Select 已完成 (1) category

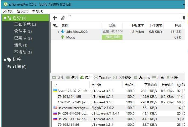pyautogui.click(x=23, y=38)
